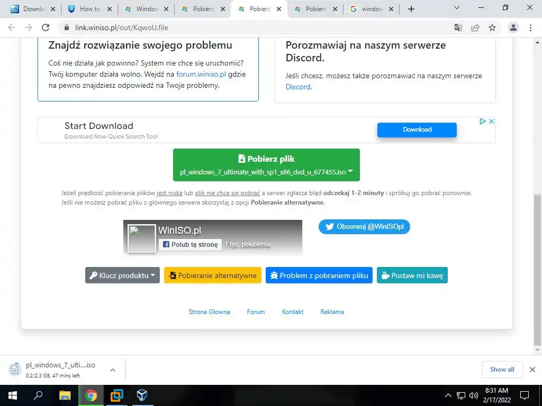Viewport: 542px width, 406px height.
Task: Close the ad with the X icon
Action: tap(491, 121)
